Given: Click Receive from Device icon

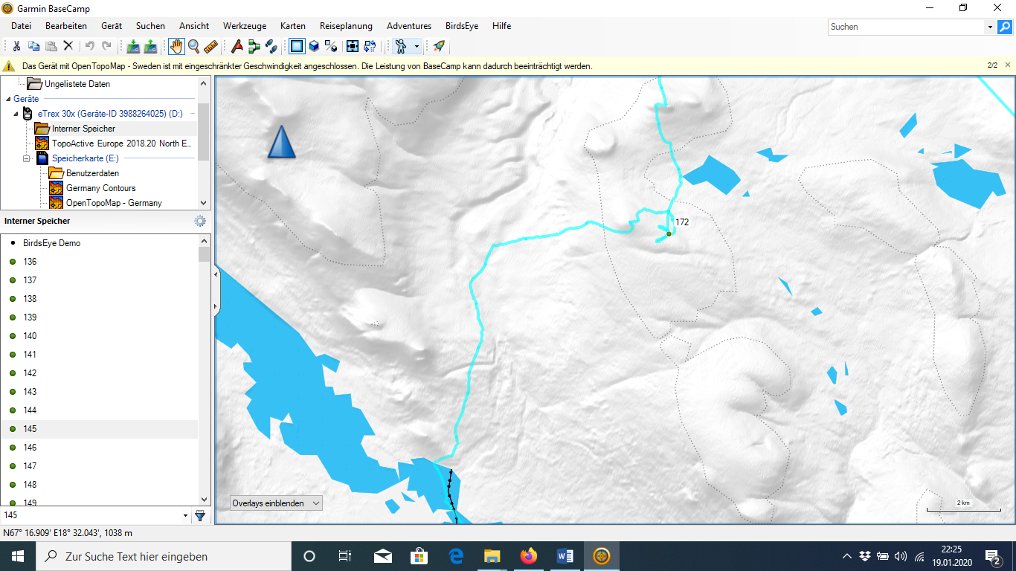Looking at the screenshot, I should [x=150, y=46].
